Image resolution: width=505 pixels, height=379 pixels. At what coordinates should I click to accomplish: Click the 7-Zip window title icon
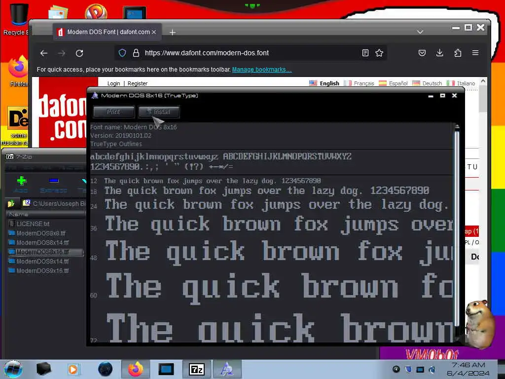coord(10,156)
